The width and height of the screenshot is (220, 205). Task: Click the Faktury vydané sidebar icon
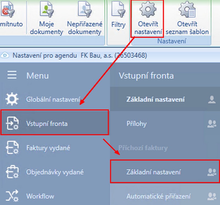click(12, 148)
